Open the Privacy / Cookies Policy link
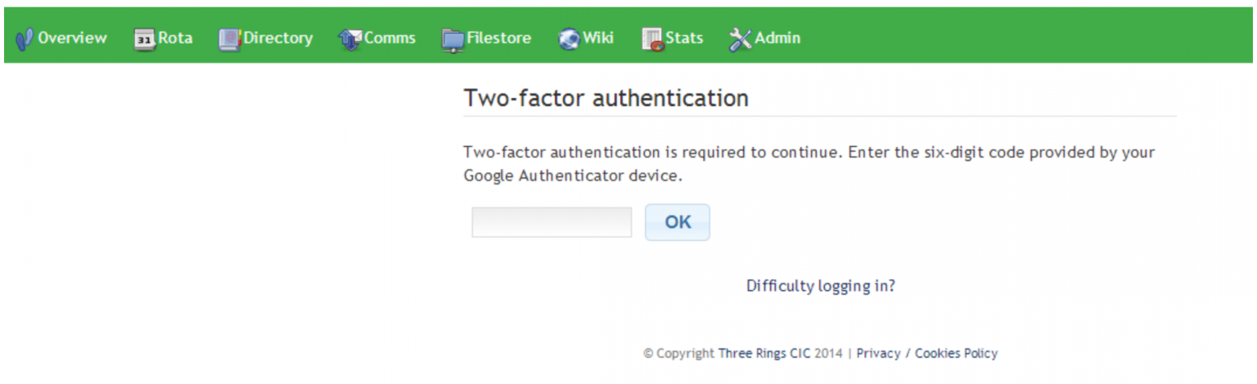Image resolution: width=1257 pixels, height=384 pixels. [x=927, y=354]
